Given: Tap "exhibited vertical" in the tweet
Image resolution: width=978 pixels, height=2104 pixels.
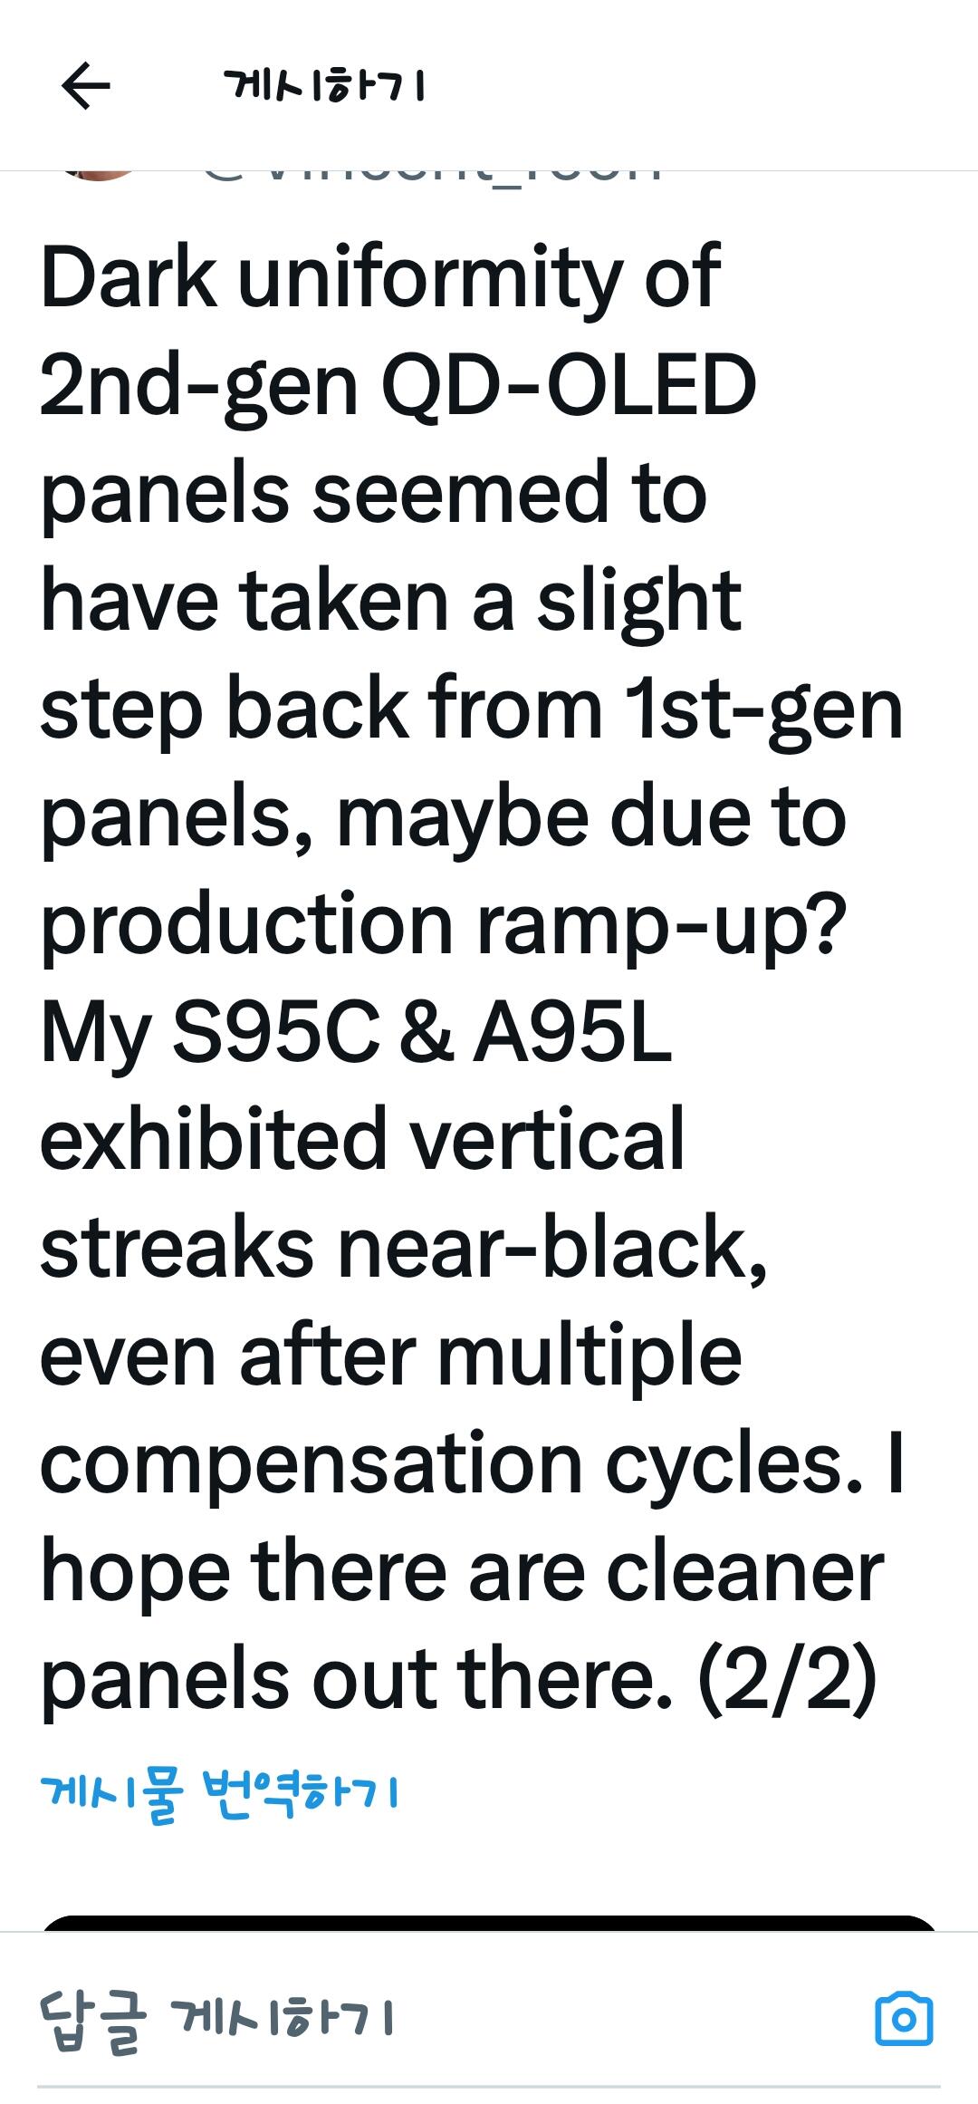Looking at the screenshot, I should click(x=362, y=1140).
